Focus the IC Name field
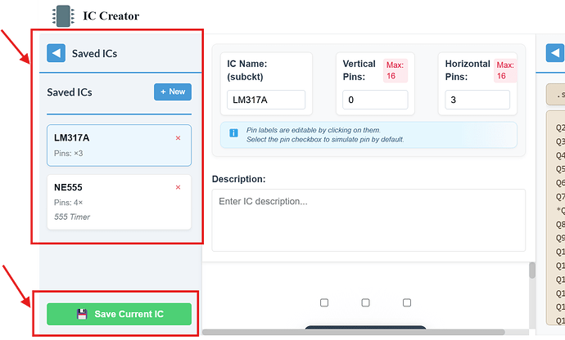Viewport: 565px width, 340px height. [x=266, y=100]
